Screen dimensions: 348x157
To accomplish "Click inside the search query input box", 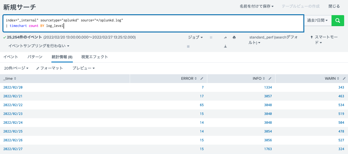I will point(153,23).
